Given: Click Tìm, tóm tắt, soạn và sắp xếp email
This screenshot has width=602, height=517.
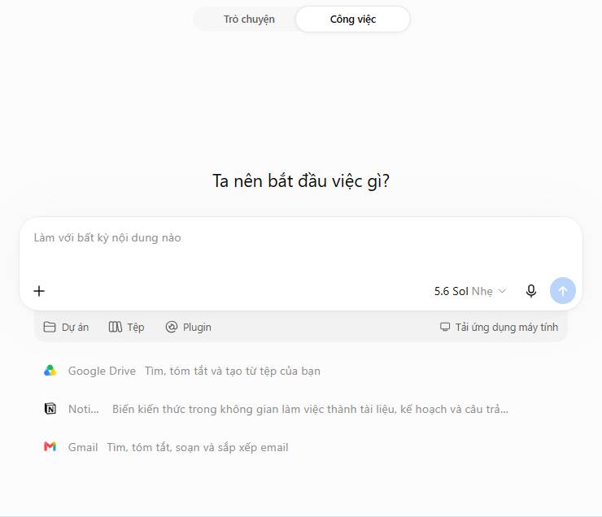Looking at the screenshot, I should (x=198, y=448).
